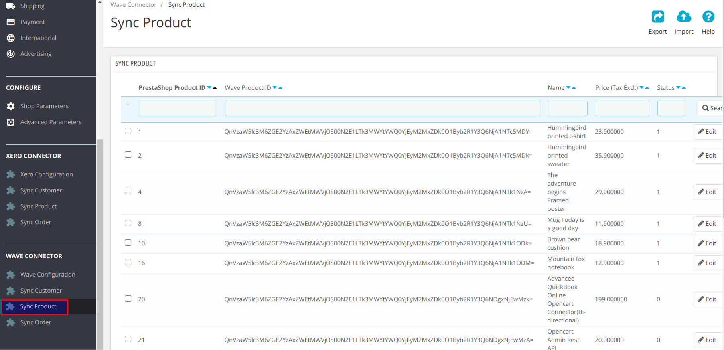Image resolution: width=724 pixels, height=350 pixels.
Task: Click Wave Connector breadcrumb link
Action: pyautogui.click(x=133, y=5)
